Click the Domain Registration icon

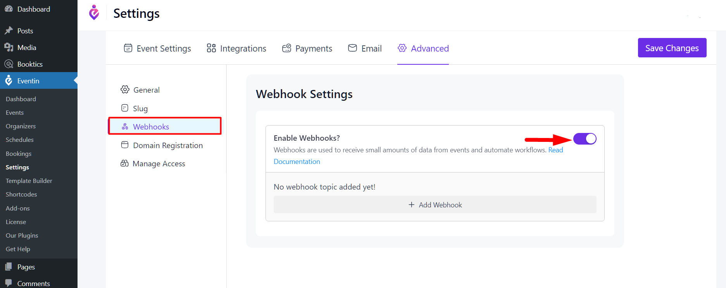[125, 145]
